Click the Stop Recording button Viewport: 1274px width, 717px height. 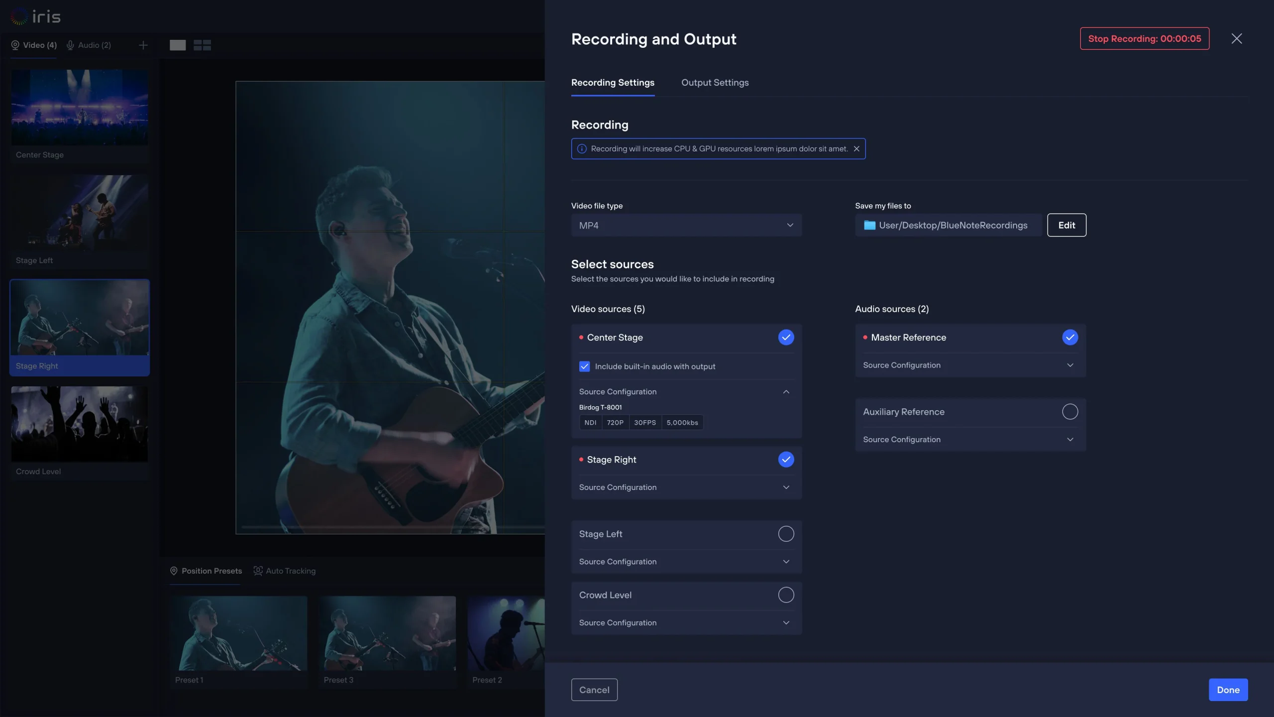tap(1144, 39)
